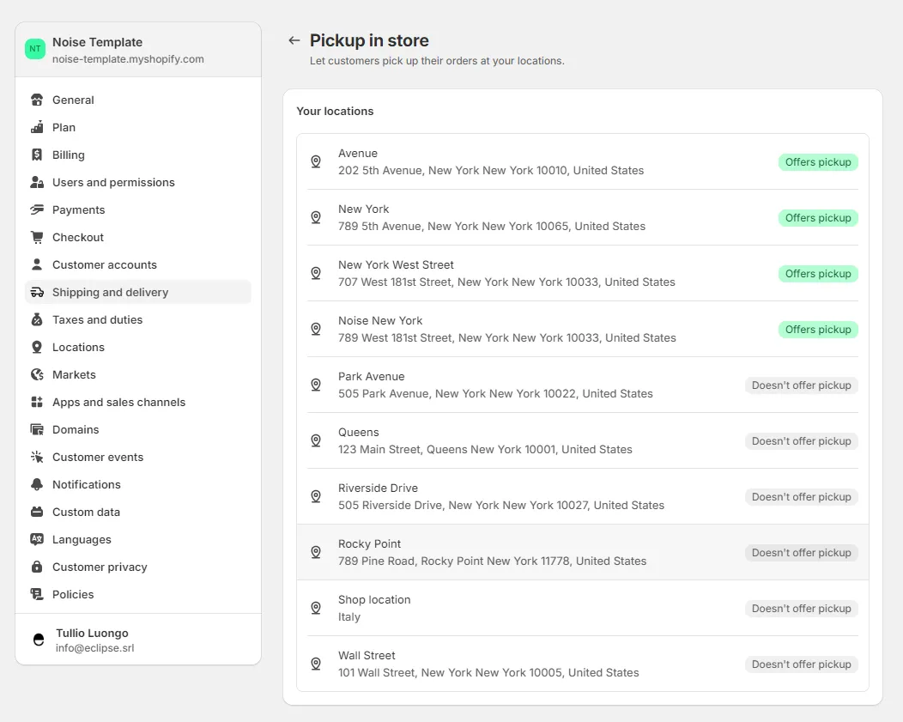Click the Checkout cart icon

pyautogui.click(x=37, y=238)
